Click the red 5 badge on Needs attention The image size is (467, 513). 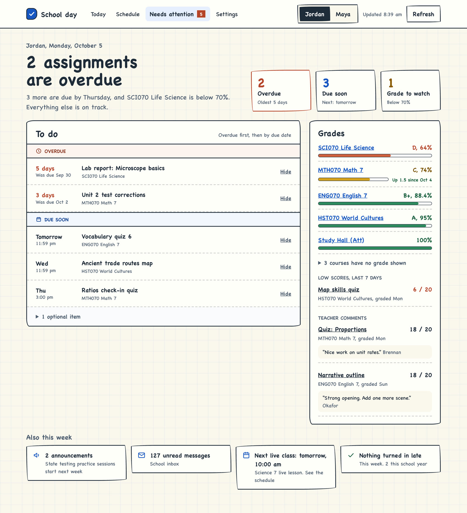coord(201,14)
